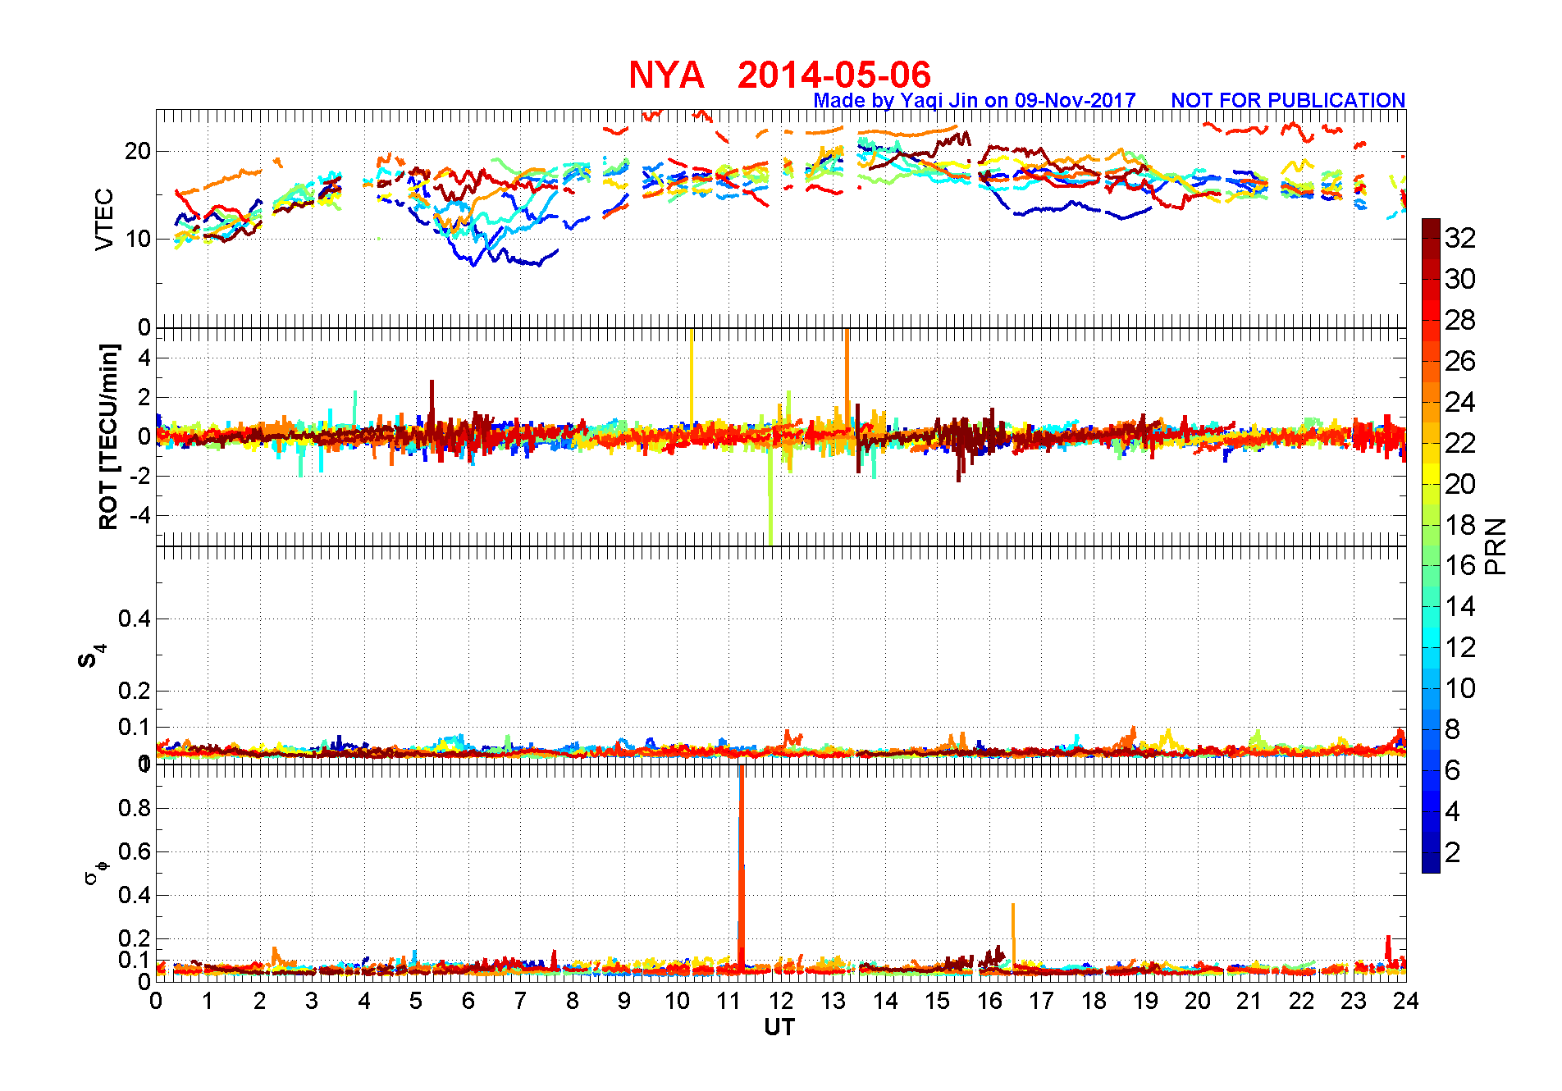
Task: Click the x-axis tick label 15
Action: tap(937, 1001)
